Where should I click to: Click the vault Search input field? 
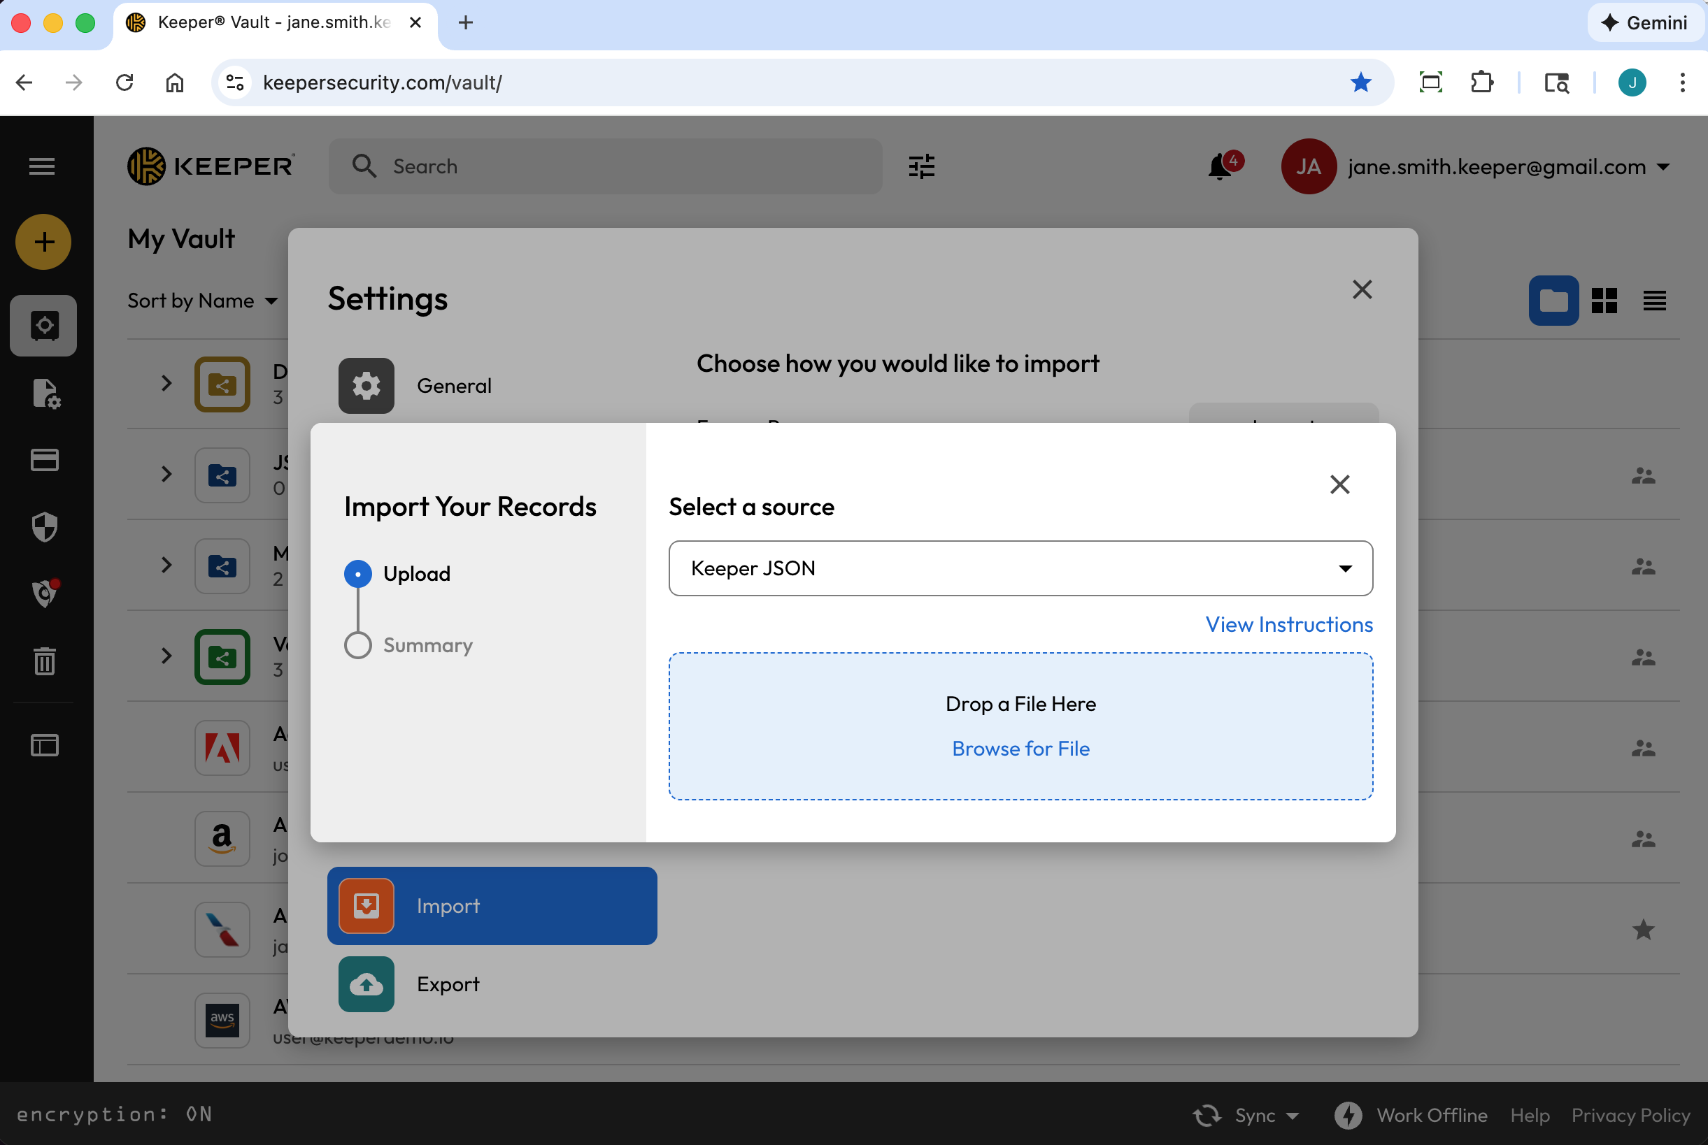pos(606,166)
